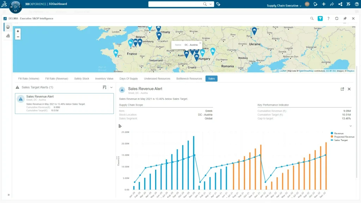361x203 pixels.
Task: Switch to the Safety Stock tab
Action: 81,79
